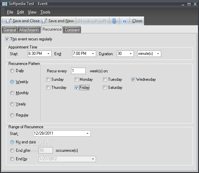The width and height of the screenshot is (199, 173).
Task: Select the Daily recurrence pattern
Action: [x=12, y=71]
